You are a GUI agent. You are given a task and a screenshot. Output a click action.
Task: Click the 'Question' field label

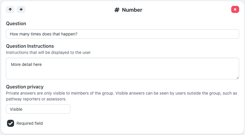coord(16,23)
